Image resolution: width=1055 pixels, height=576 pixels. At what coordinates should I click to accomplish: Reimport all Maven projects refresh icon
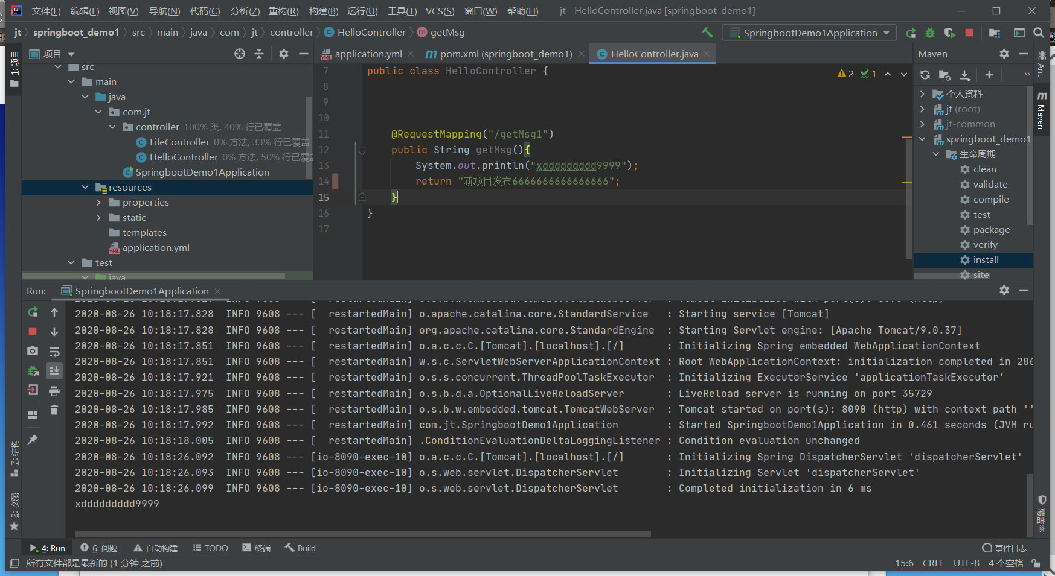click(x=925, y=75)
